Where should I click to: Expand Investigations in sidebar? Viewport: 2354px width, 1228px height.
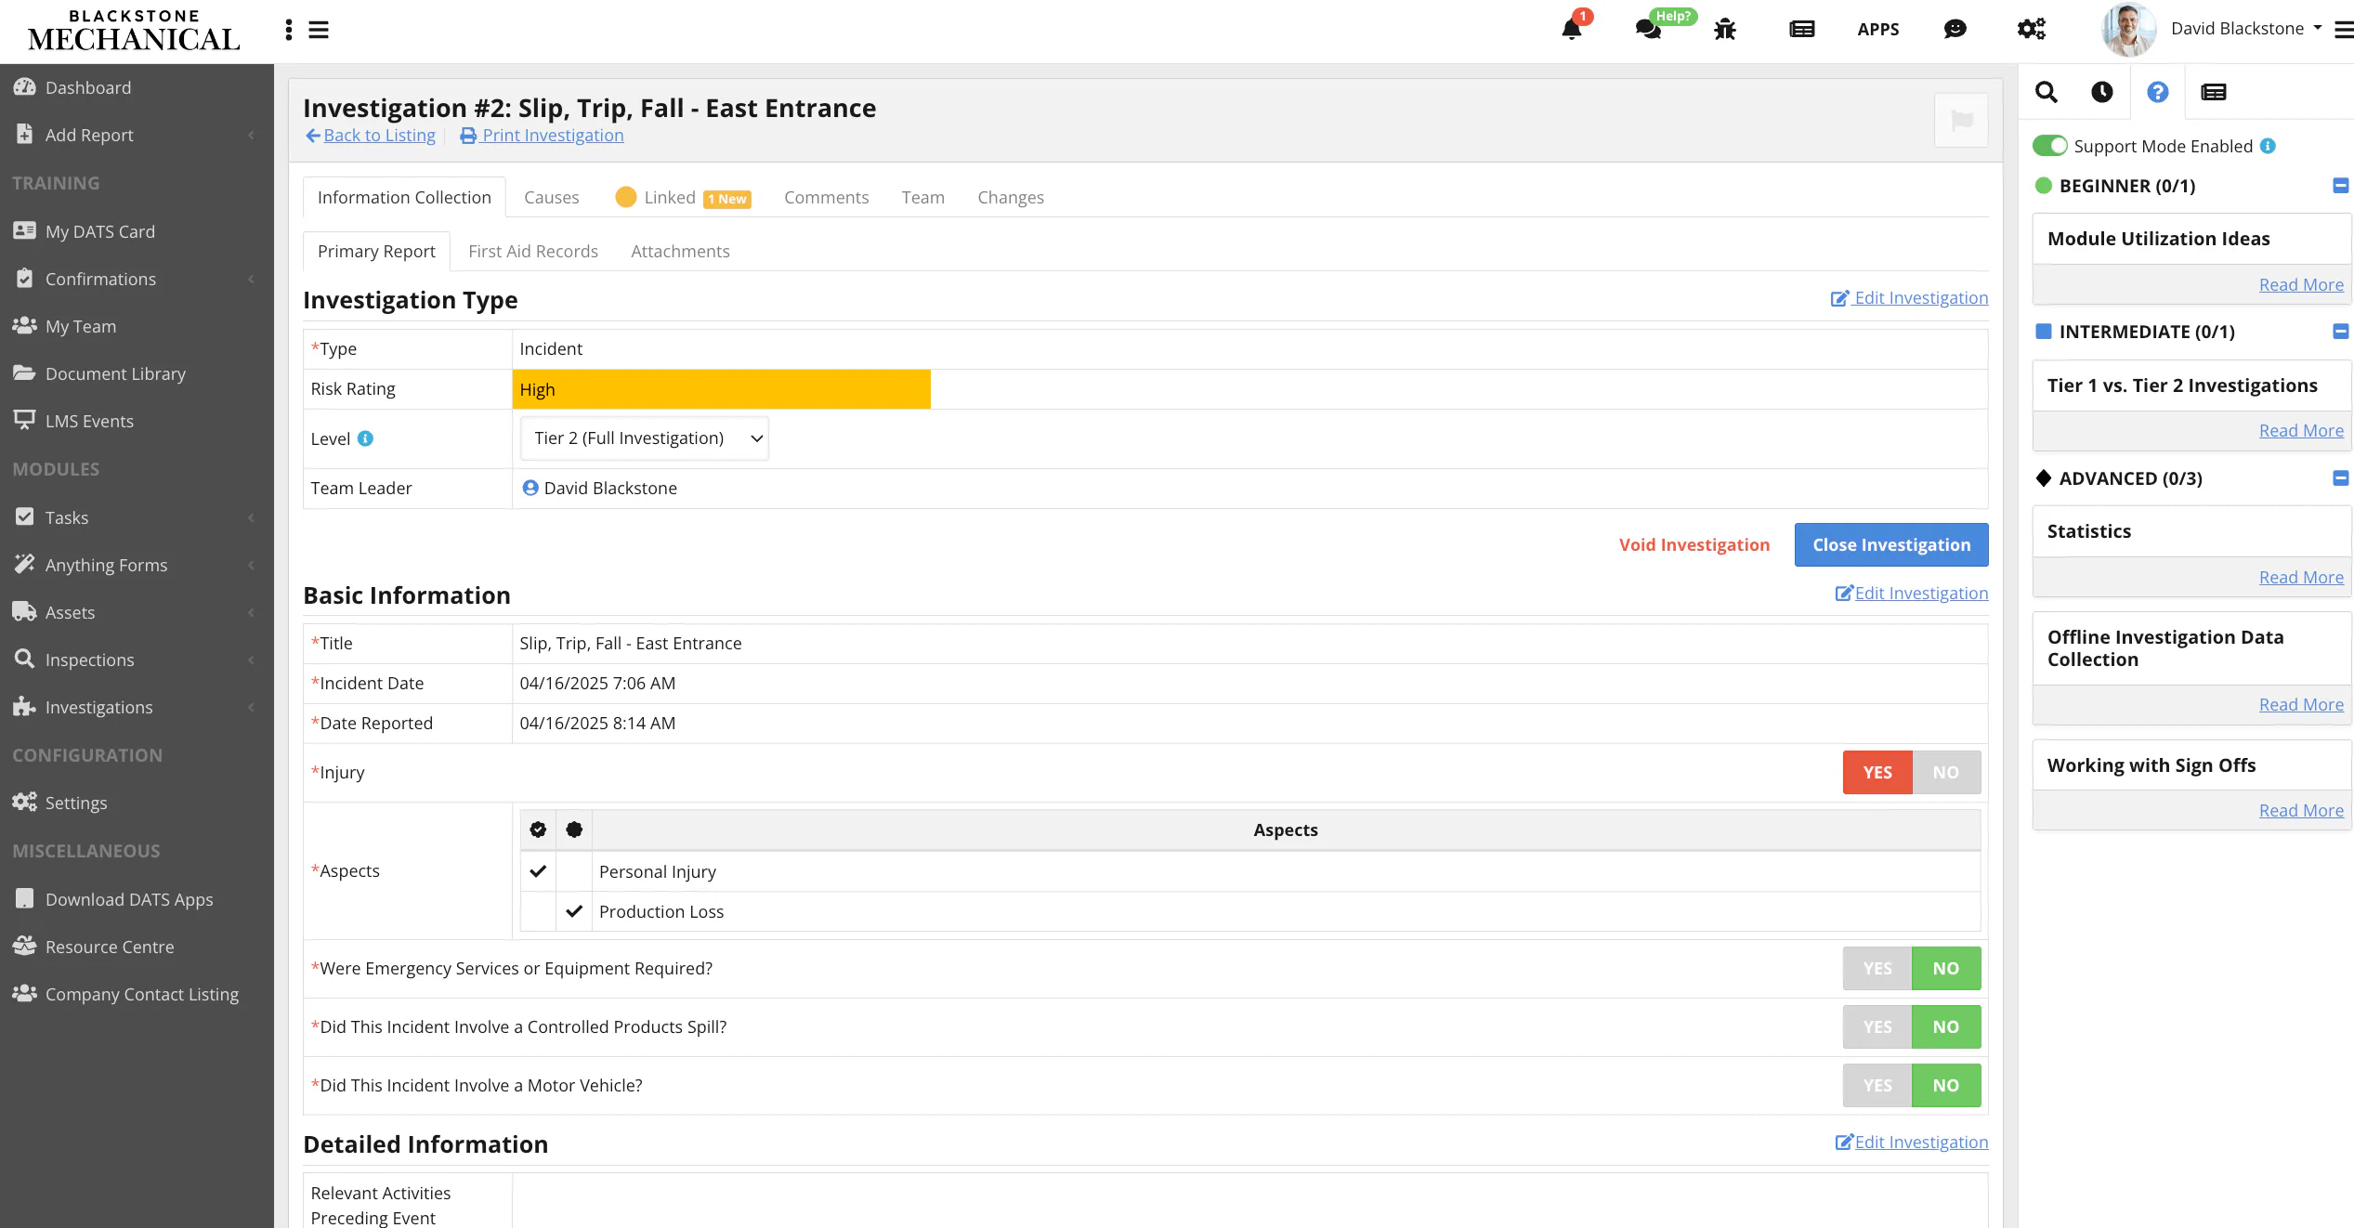[137, 707]
